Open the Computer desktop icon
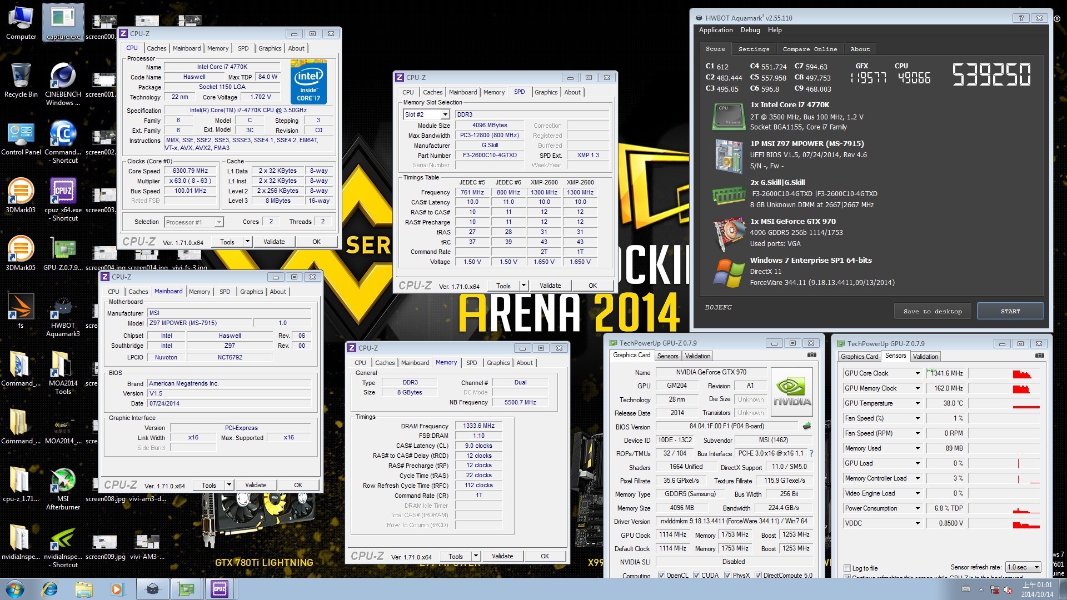 click(x=21, y=22)
